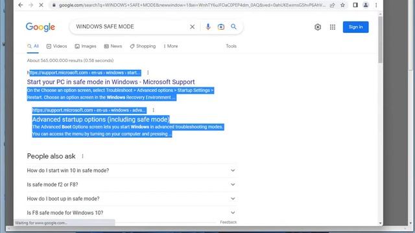This screenshot has width=415, height=233.
Task: Open People also ask options menu
Action: pyautogui.click(x=82, y=157)
